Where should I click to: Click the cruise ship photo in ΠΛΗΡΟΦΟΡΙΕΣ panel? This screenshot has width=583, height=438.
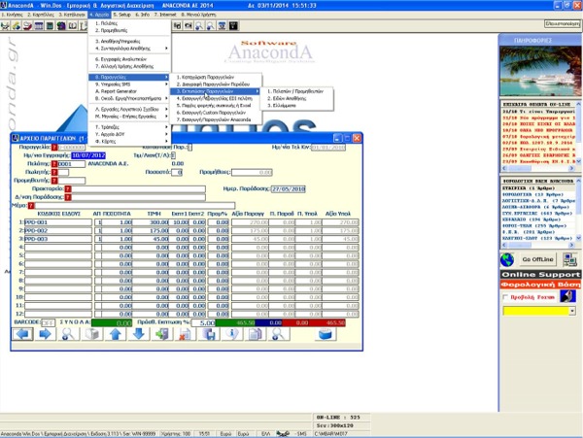[x=540, y=71]
